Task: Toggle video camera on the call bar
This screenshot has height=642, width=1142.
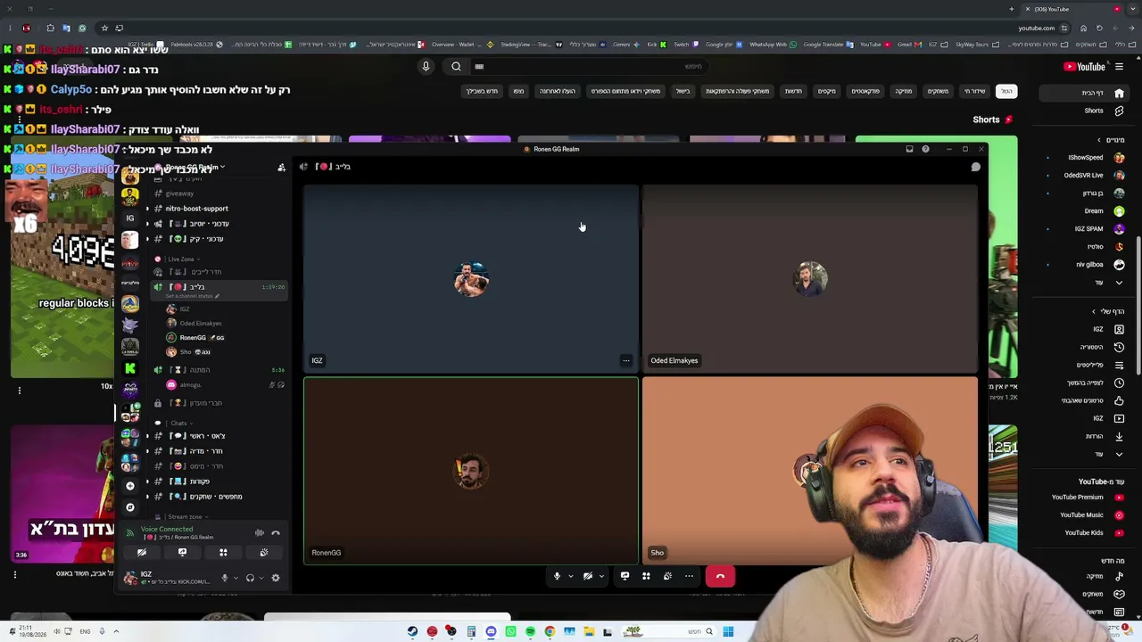Action: click(x=588, y=577)
